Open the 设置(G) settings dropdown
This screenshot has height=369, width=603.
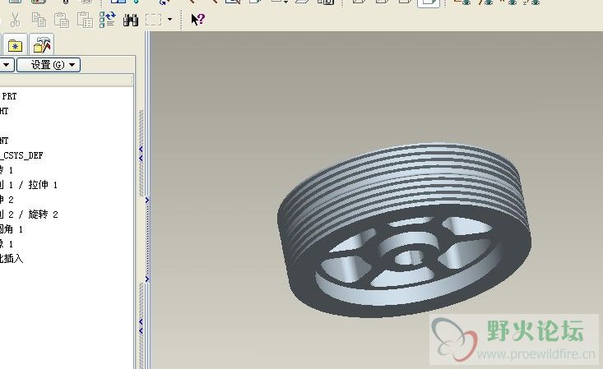(x=49, y=65)
